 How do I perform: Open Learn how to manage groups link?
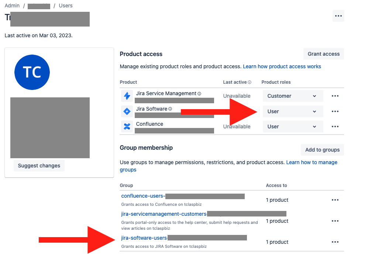click(312, 162)
